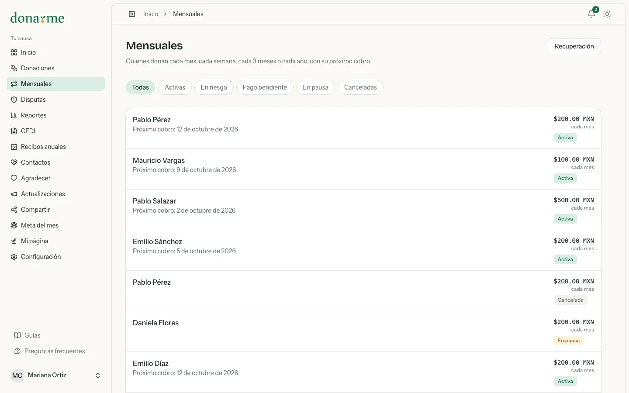Expand Mariana Ortiz account switcher chevron
The image size is (629, 393).
coord(98,376)
